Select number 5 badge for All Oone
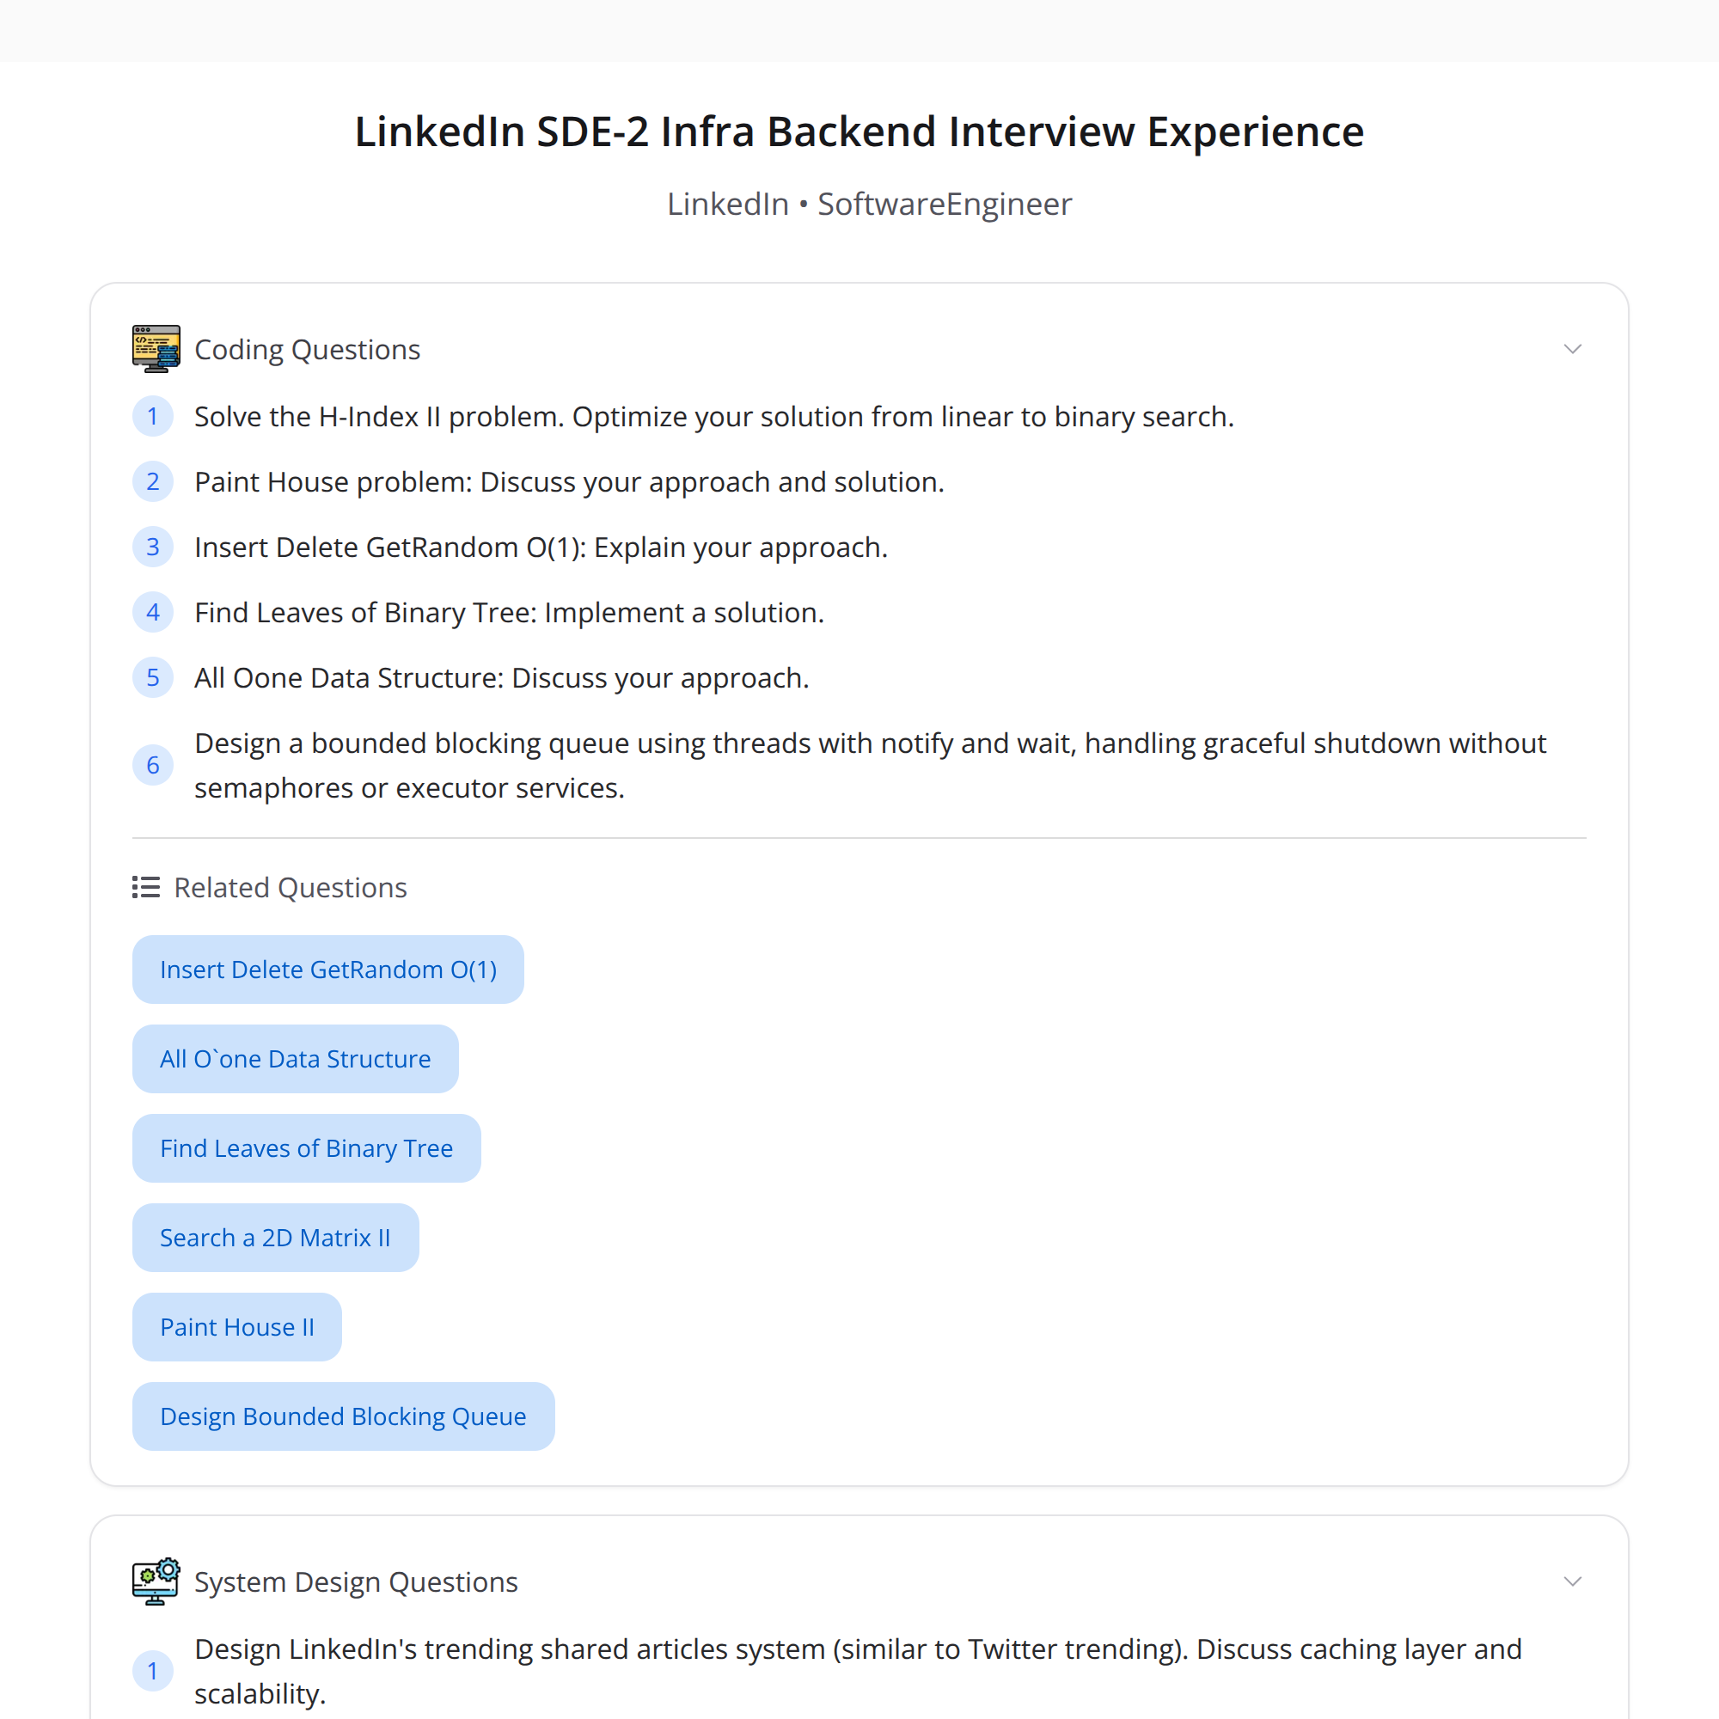Viewport: 1719px width, 1719px height. [x=153, y=678]
